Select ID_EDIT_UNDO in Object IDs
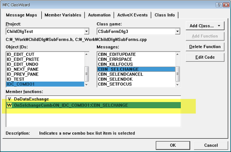The image size is (231, 152). tap(45, 64)
